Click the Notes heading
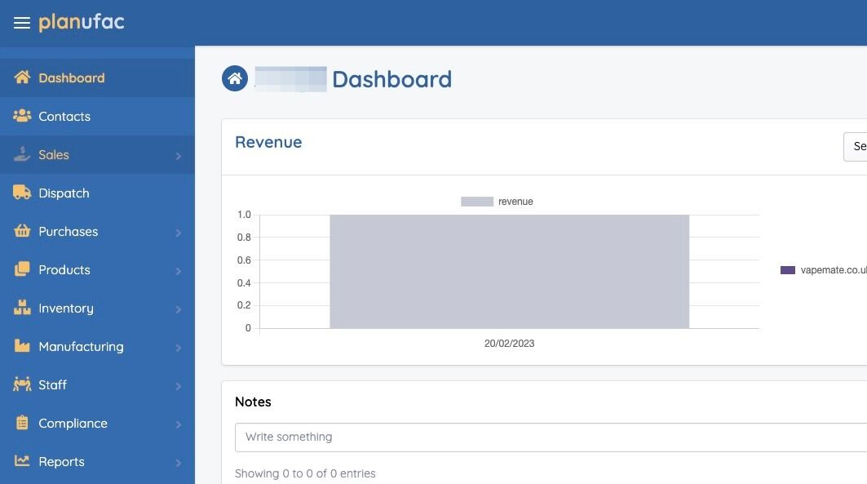This screenshot has width=867, height=484. (253, 402)
